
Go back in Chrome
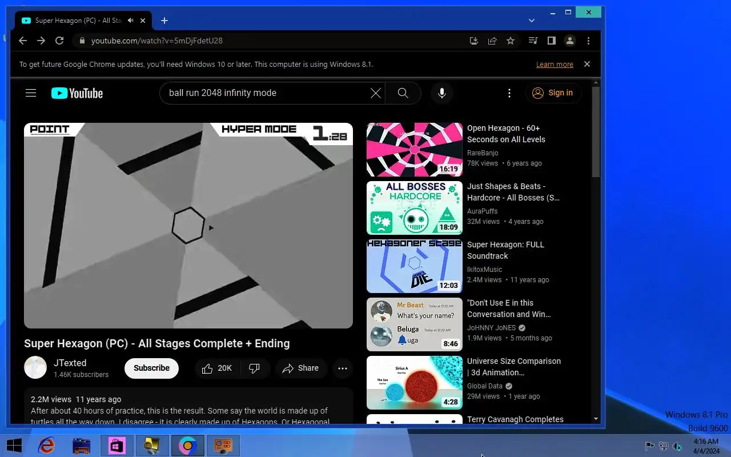23,41
